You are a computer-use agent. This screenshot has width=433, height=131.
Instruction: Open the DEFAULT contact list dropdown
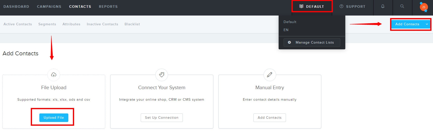[312, 6]
